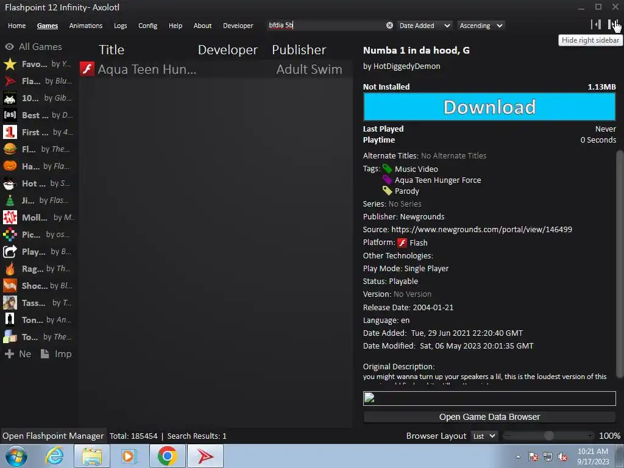Click the Parody tag label
This screenshot has width=624, height=468.
(x=406, y=191)
